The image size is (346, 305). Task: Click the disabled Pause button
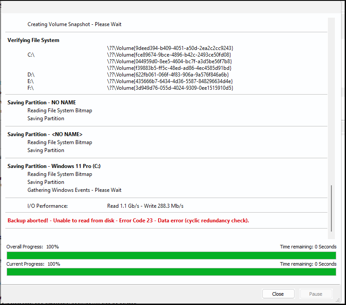pyautogui.click(x=315, y=294)
